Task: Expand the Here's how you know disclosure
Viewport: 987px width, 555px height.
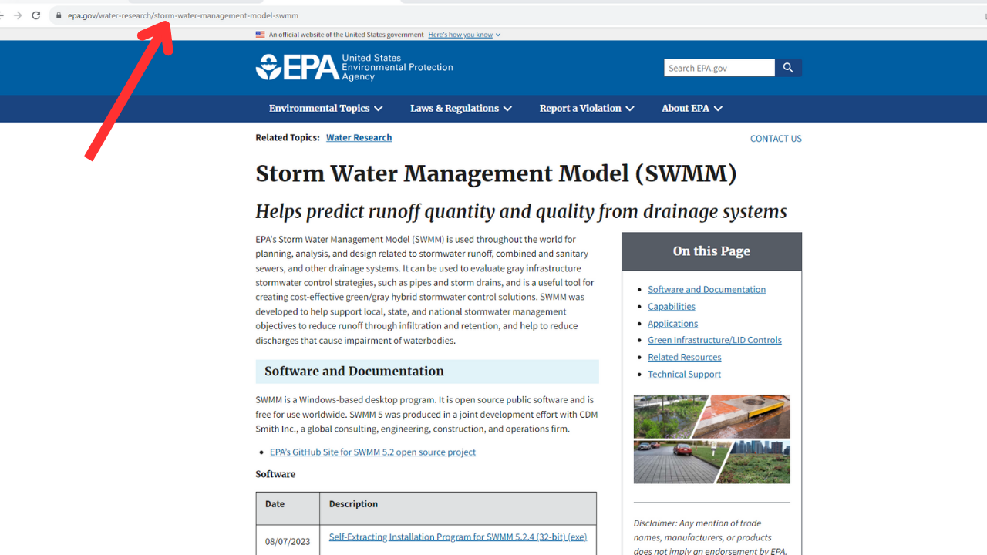Action: (x=463, y=34)
